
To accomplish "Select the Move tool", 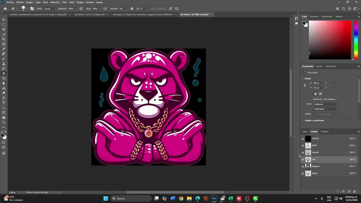I will [4, 20].
